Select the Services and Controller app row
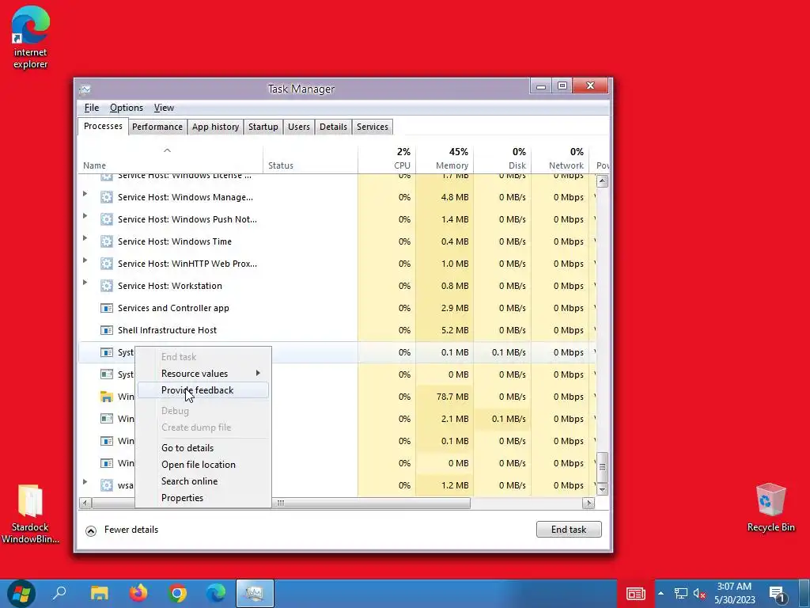Viewport: 810px width, 608px height. pos(337,308)
